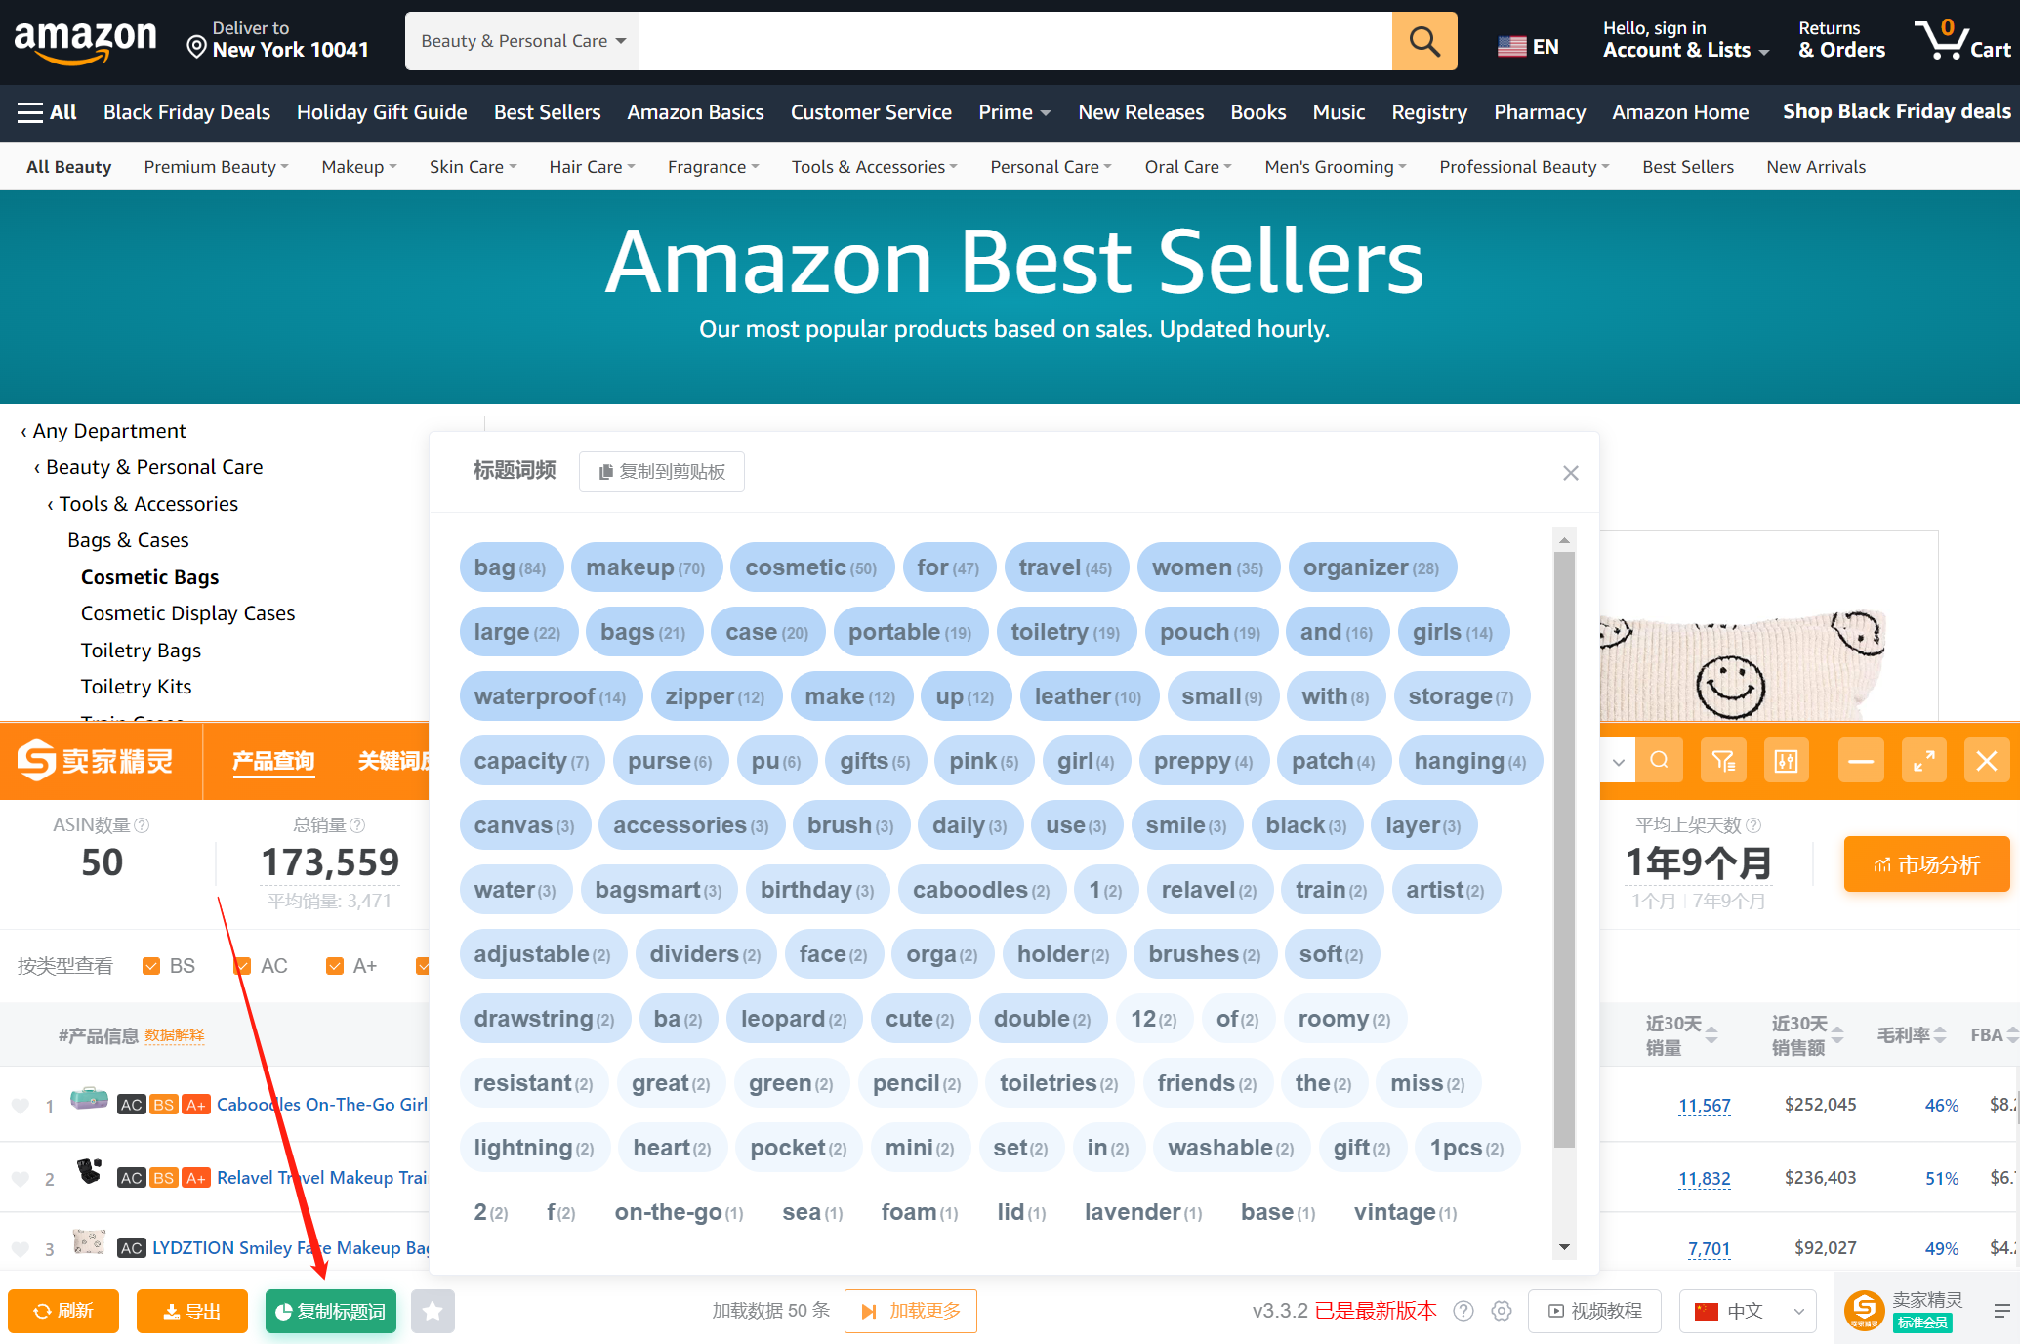2020x1344 pixels.
Task: Uncheck the BS type checkbox
Action: pos(151,966)
